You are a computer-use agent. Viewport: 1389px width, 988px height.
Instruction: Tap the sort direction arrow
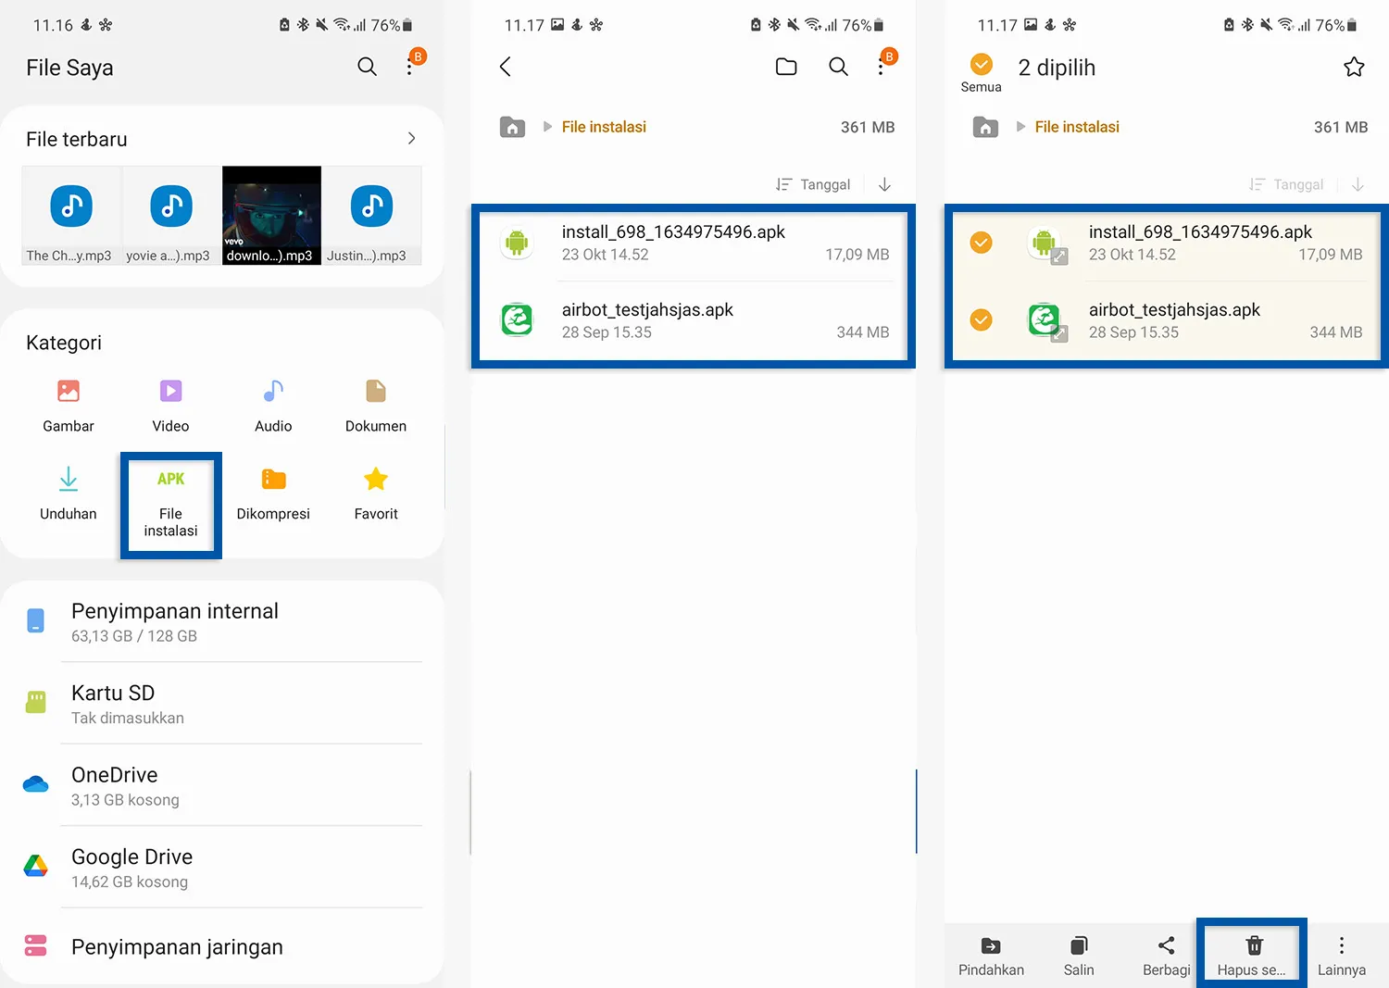[884, 184]
